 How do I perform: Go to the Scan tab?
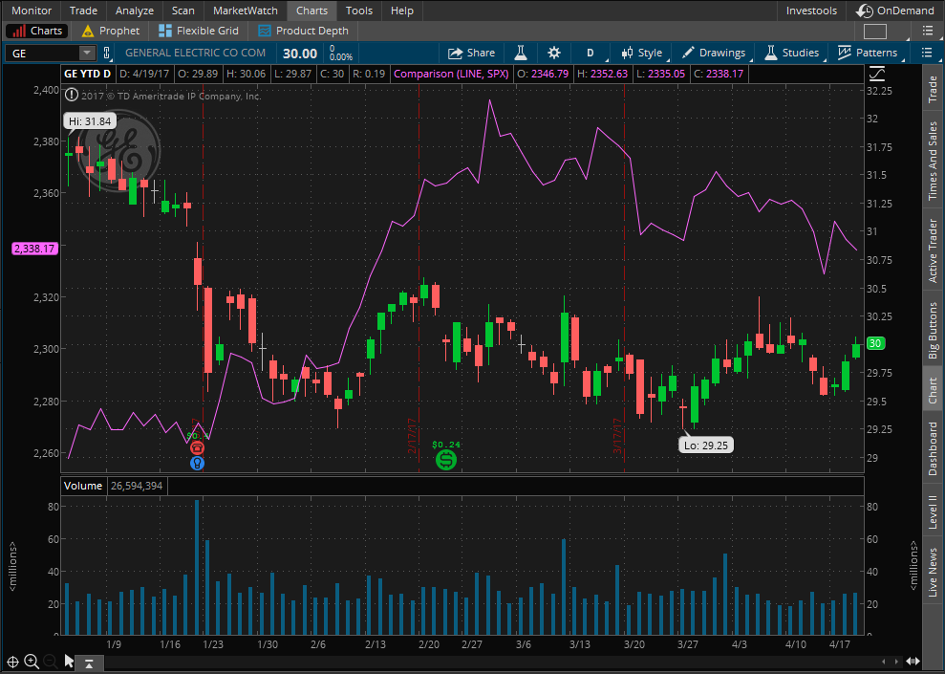pyautogui.click(x=183, y=11)
